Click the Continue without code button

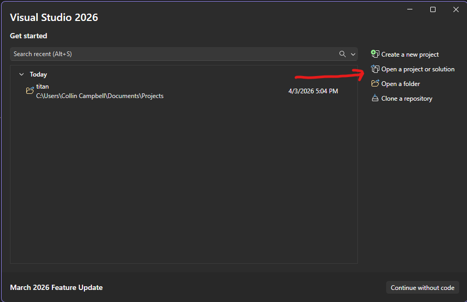tap(422, 287)
